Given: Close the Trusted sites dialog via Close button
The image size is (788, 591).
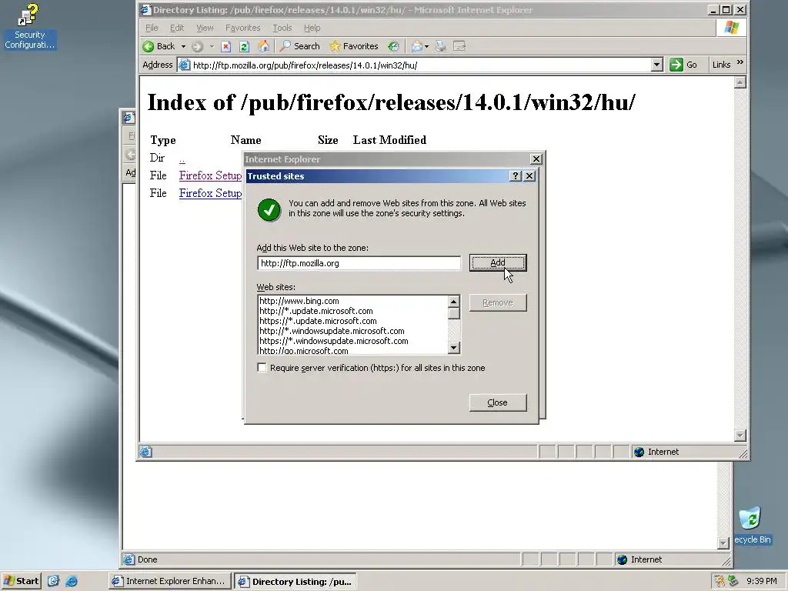Looking at the screenshot, I should [498, 402].
